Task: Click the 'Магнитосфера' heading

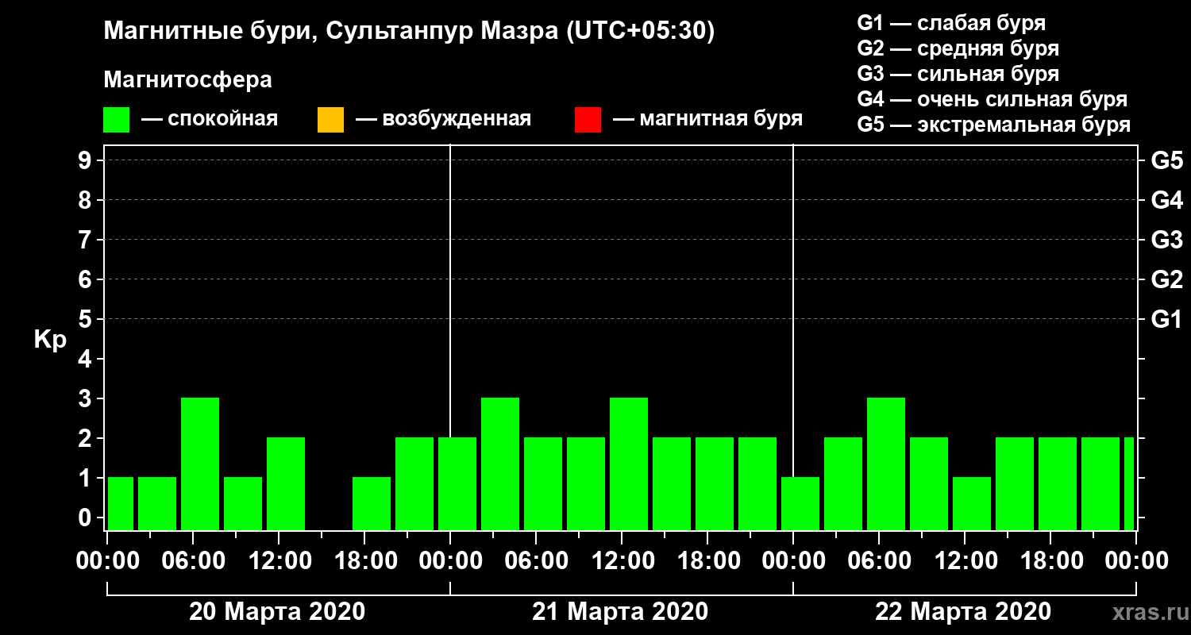Action: click(x=187, y=80)
